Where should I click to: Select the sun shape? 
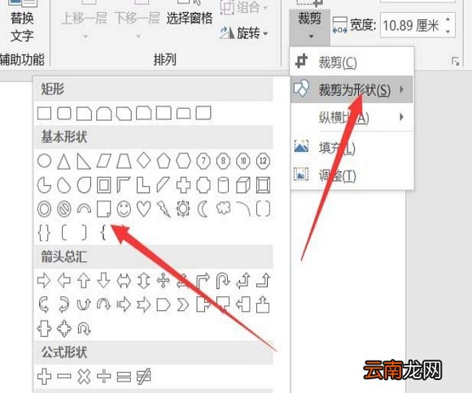pos(183,209)
